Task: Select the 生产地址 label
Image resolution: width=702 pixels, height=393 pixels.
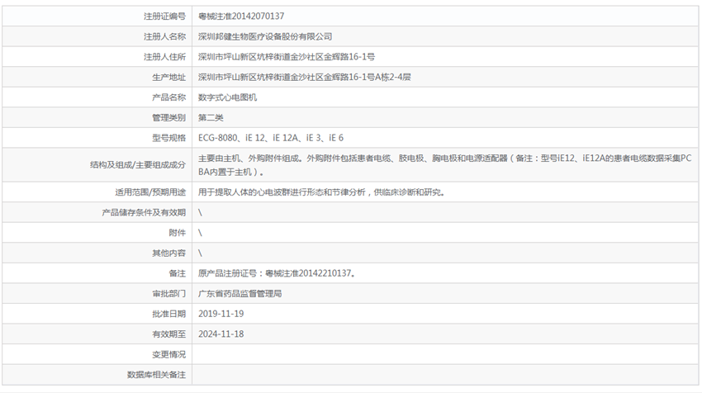Action: coord(168,78)
